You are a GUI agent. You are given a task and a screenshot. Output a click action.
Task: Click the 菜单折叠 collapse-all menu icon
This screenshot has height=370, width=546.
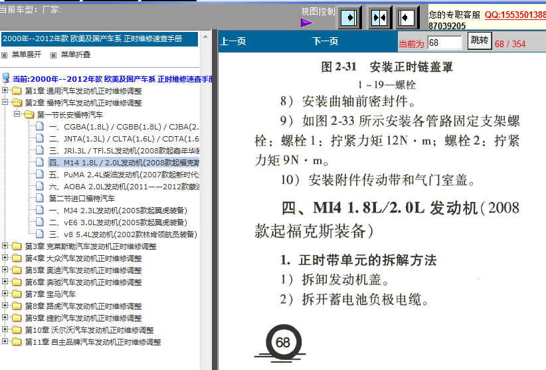(54, 54)
